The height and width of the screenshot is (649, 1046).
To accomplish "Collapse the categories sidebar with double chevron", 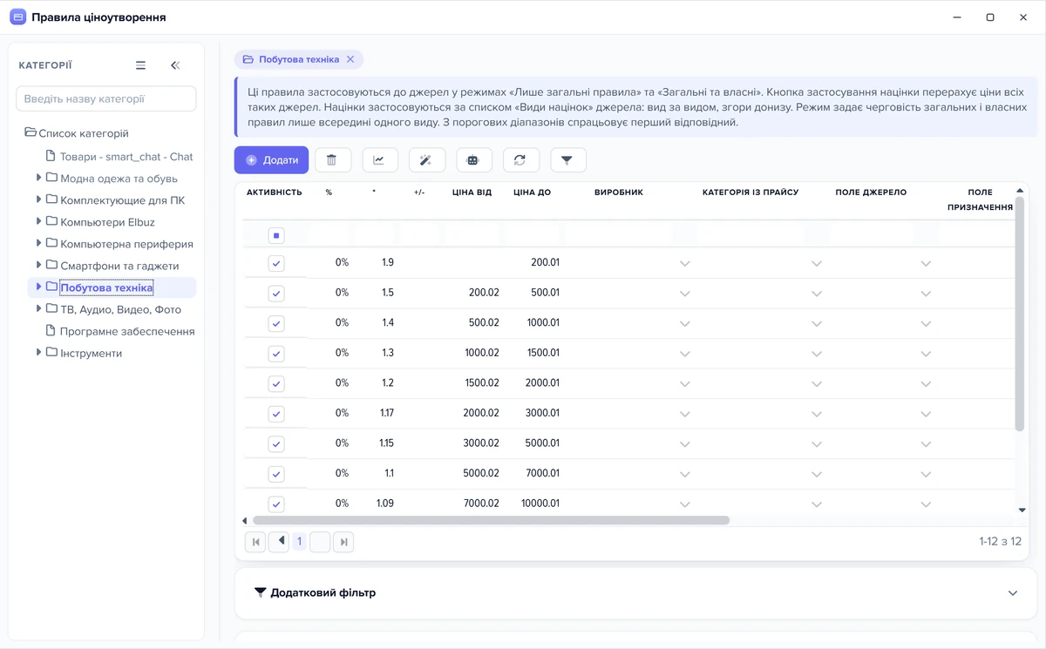I will tap(175, 65).
